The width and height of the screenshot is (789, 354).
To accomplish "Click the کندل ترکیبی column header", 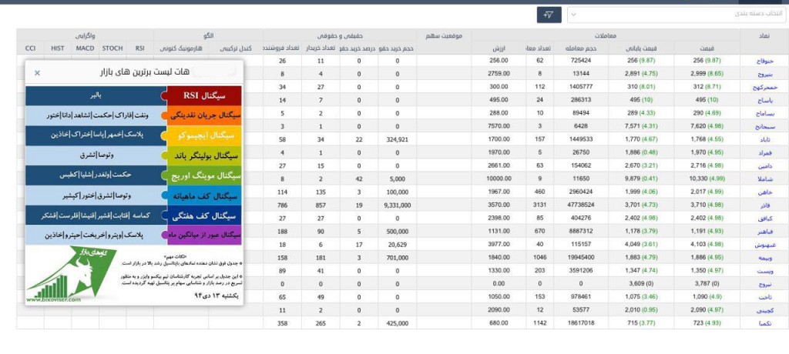I will point(236,48).
